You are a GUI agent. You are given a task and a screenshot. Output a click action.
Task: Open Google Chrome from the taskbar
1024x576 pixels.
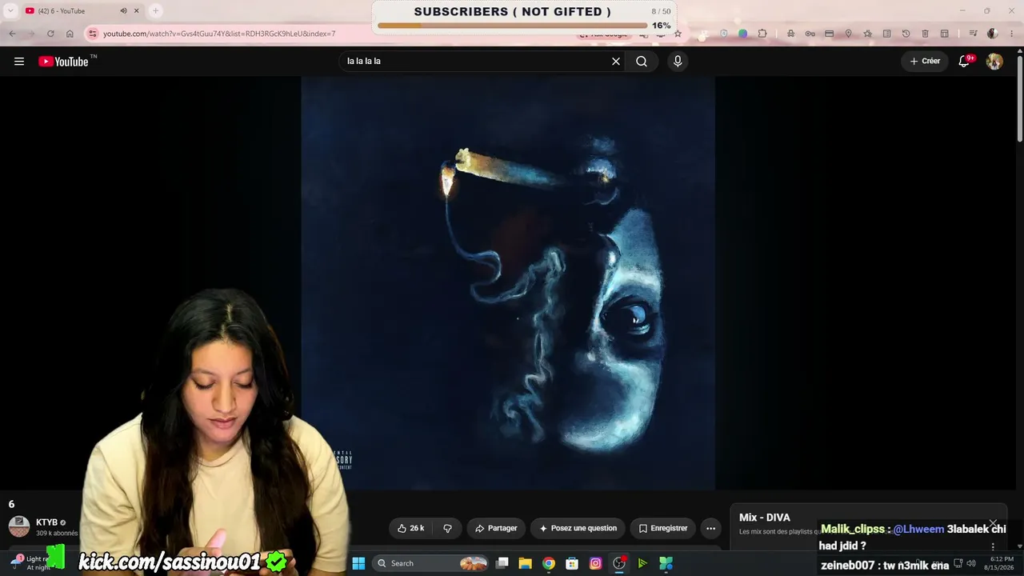pos(548,563)
